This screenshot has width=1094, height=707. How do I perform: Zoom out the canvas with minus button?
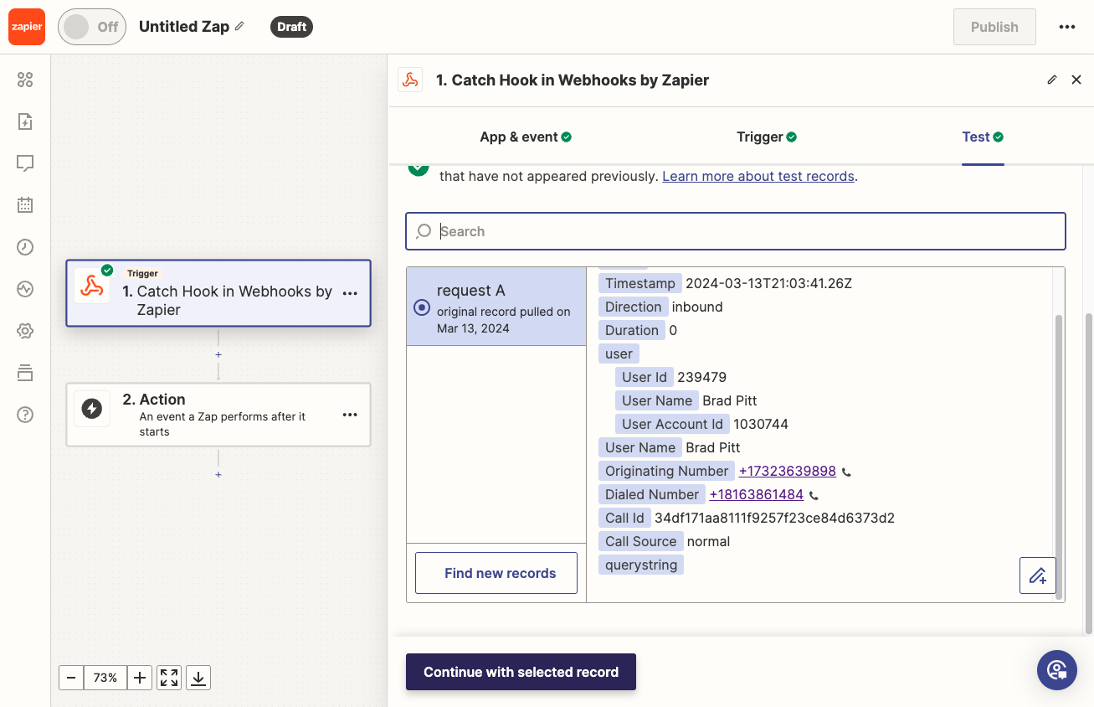pyautogui.click(x=71, y=678)
